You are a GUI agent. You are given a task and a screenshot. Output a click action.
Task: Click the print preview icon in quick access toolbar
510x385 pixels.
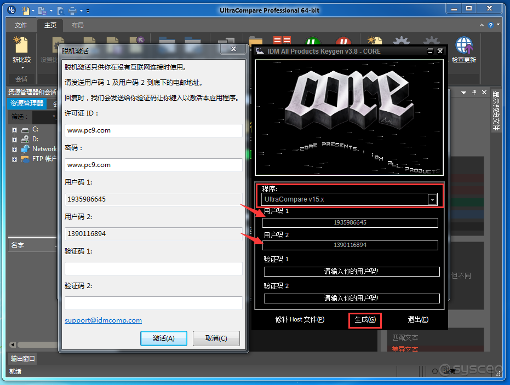pos(60,11)
